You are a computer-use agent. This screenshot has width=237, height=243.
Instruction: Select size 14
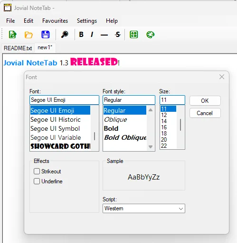pyautogui.click(x=168, y=121)
